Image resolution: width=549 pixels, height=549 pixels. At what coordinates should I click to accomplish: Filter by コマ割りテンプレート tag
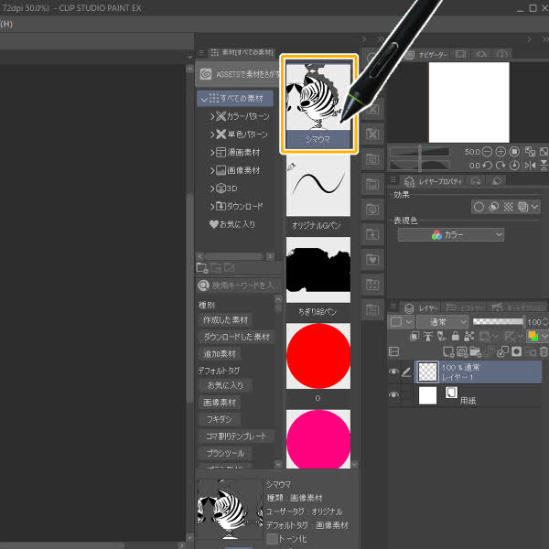pos(236,436)
